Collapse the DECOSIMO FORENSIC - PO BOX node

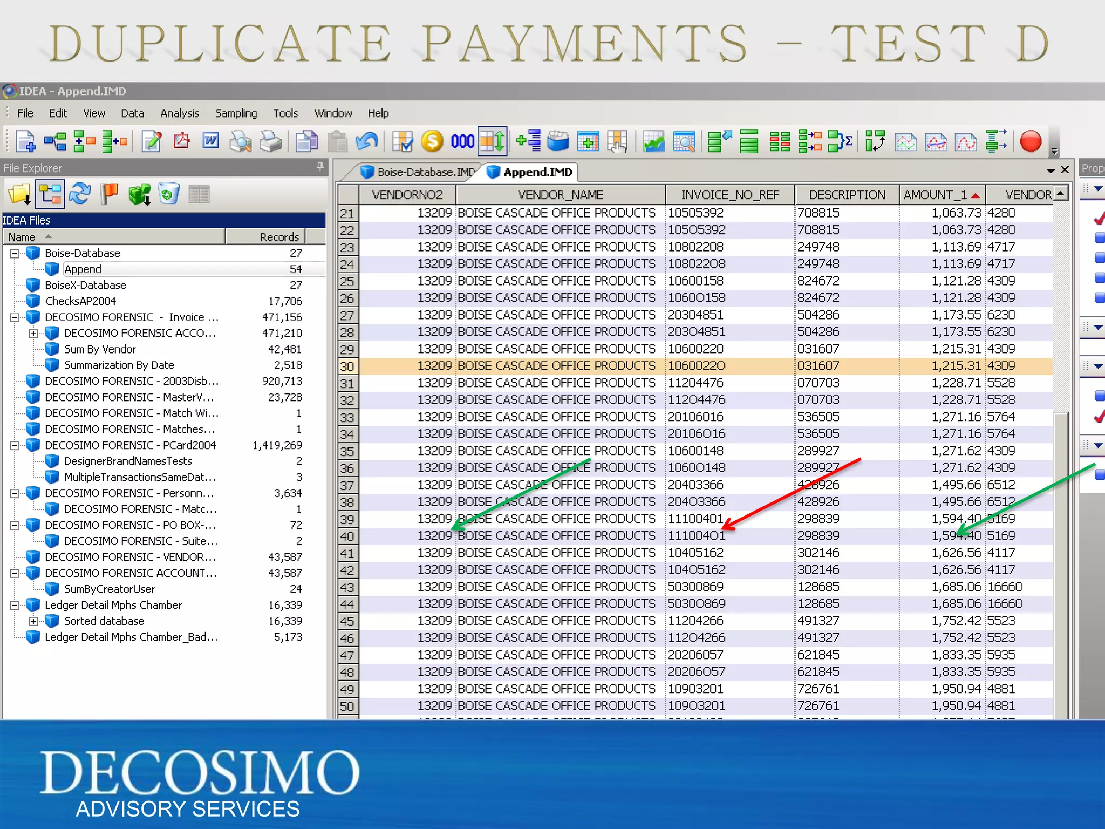(x=15, y=525)
